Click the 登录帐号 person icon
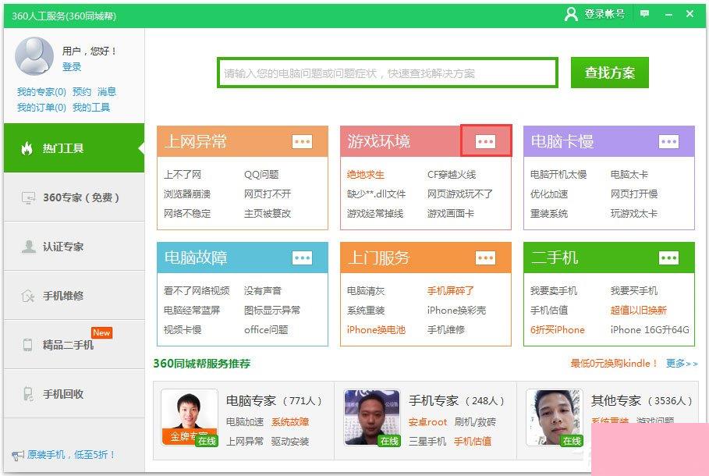Image resolution: width=709 pixels, height=476 pixels. [x=572, y=15]
